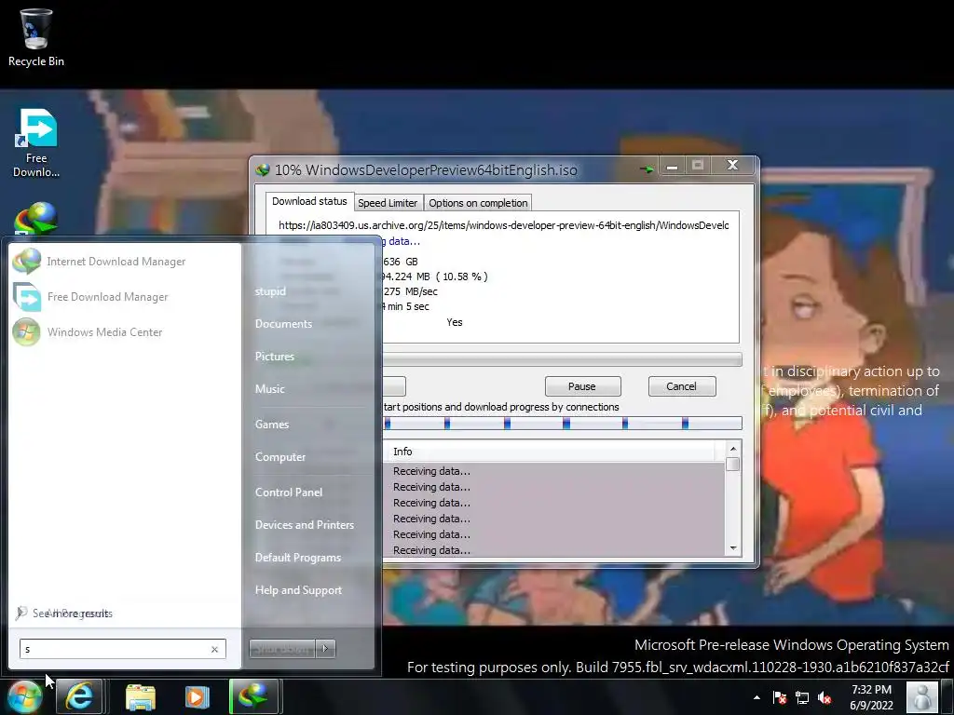Switch to IDM taskbar button
The width and height of the screenshot is (954, 715).
click(253, 696)
